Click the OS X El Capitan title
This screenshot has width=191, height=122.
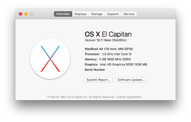tap(108, 34)
